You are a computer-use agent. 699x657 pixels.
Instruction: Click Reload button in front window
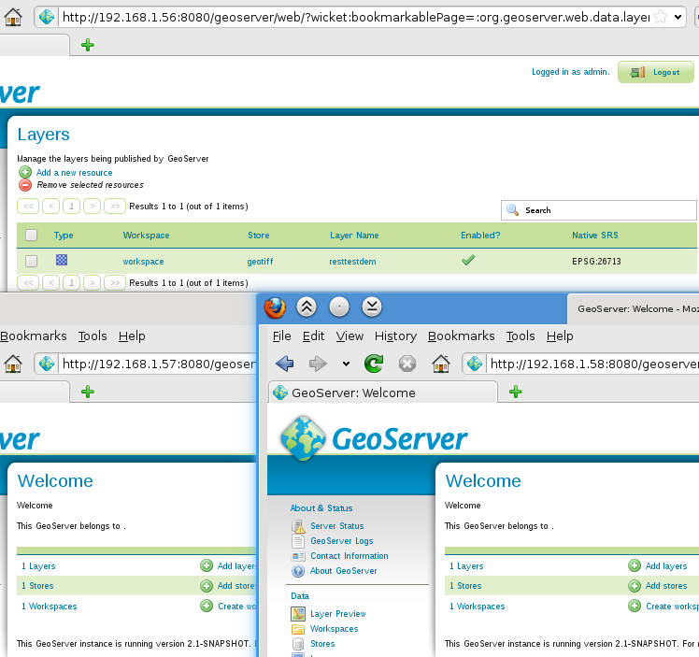click(374, 364)
